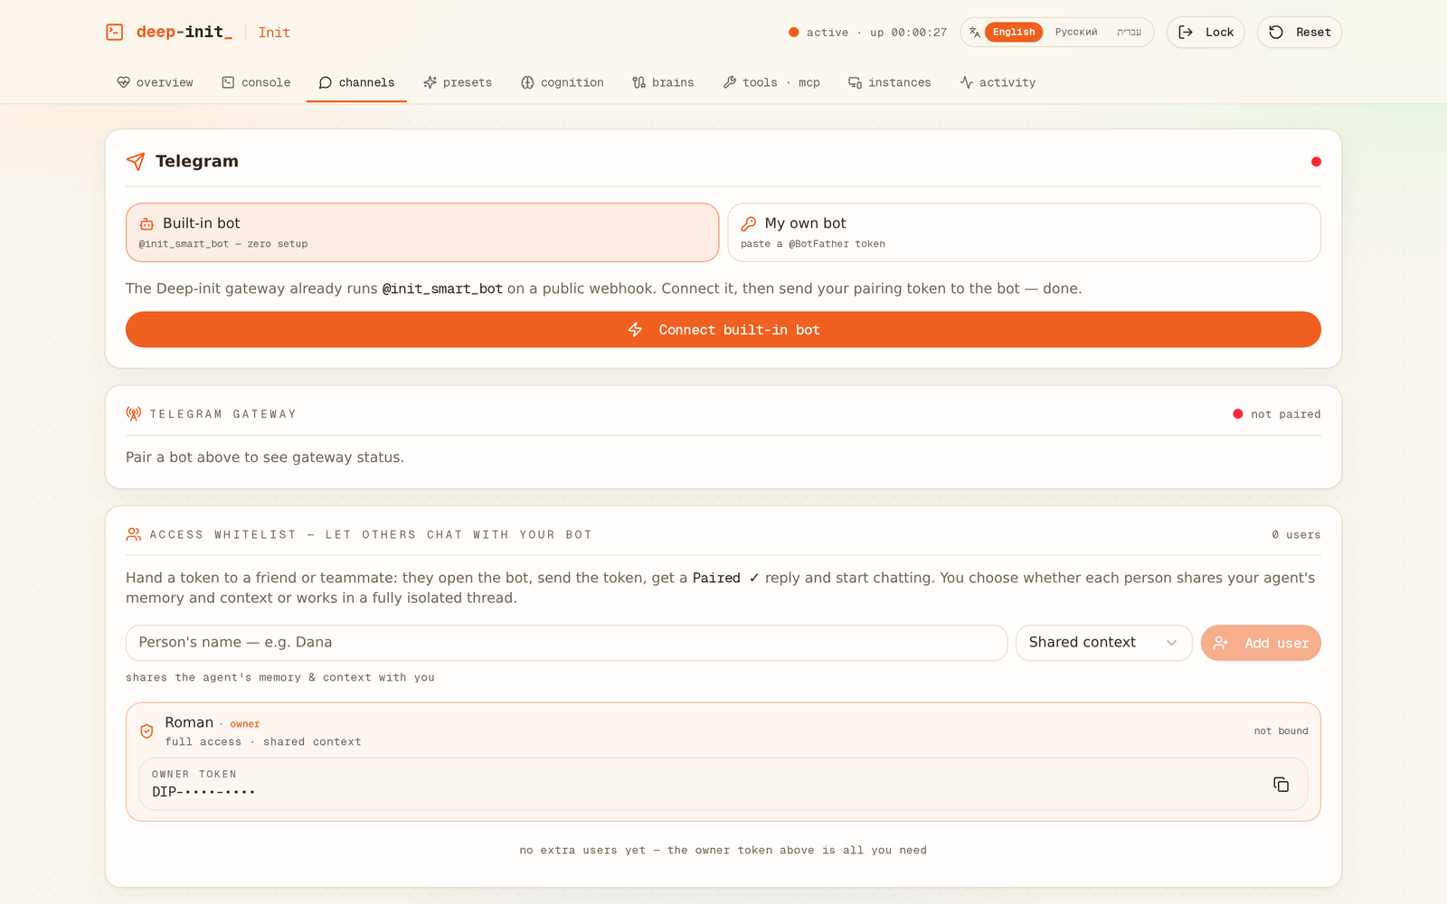Click the Telegram paper plane icon

point(136,162)
